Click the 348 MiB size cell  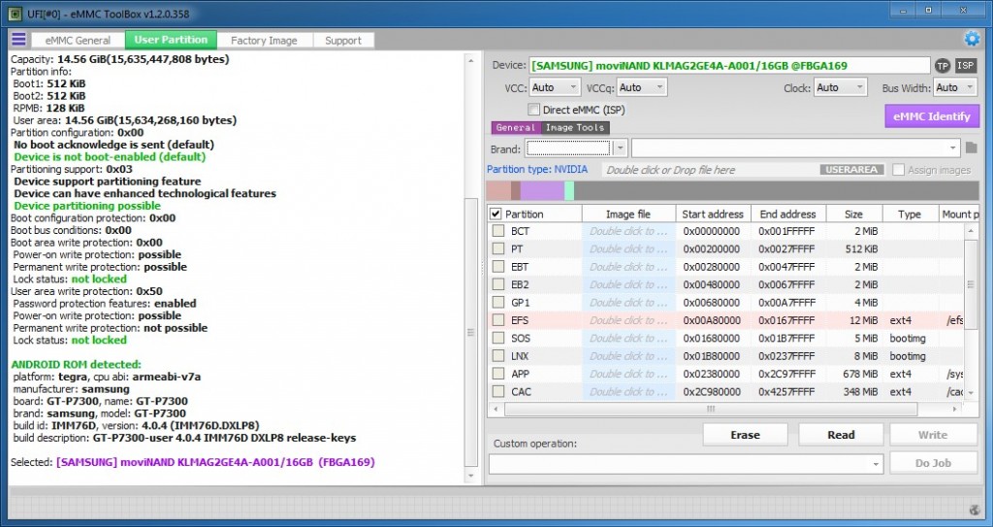[x=853, y=391]
